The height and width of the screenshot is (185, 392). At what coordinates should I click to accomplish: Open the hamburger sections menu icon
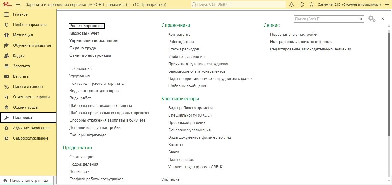click(18, 5)
